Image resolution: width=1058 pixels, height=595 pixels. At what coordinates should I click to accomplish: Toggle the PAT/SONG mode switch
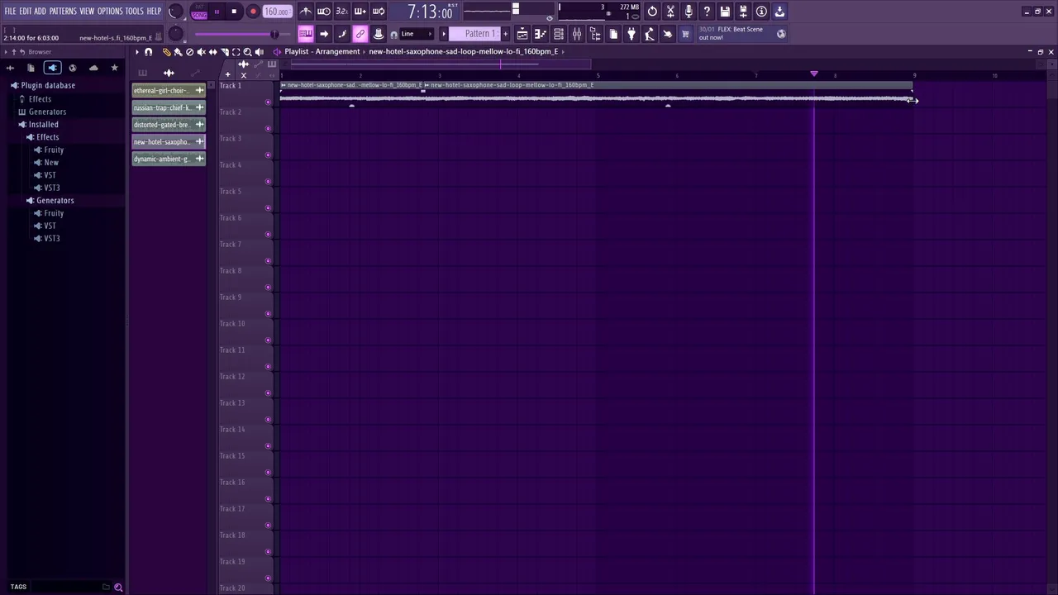(199, 12)
